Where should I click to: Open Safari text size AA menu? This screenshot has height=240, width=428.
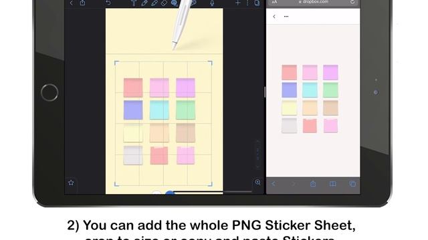tap(274, 2)
